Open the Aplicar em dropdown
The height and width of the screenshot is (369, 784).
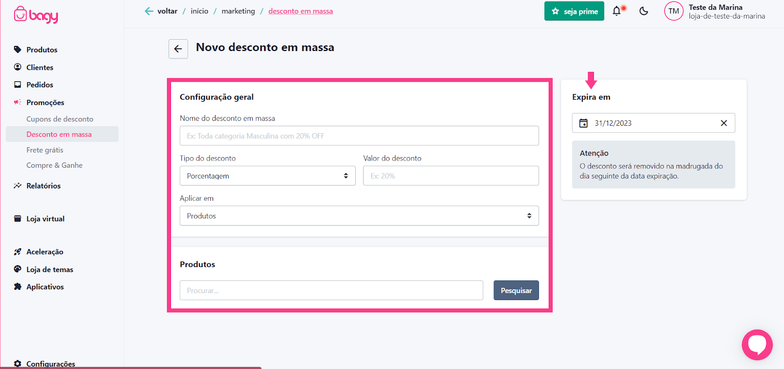click(359, 216)
